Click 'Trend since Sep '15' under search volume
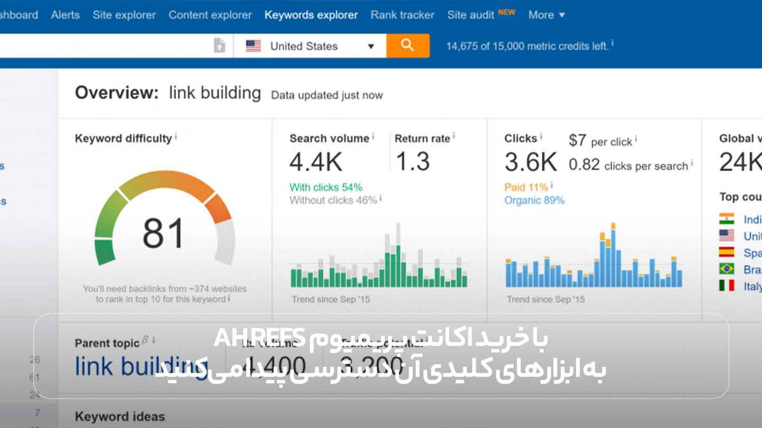The height and width of the screenshot is (428, 762). pyautogui.click(x=331, y=299)
